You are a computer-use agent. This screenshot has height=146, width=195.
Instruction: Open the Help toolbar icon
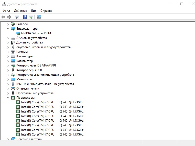[25, 17]
